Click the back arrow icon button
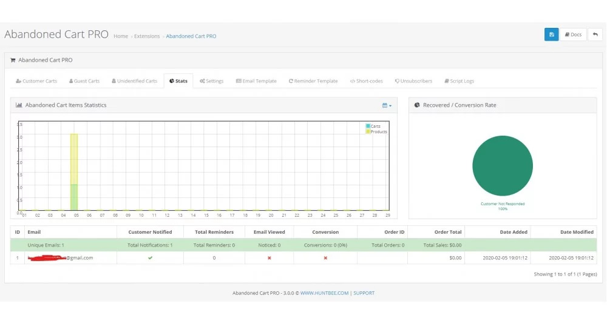The height and width of the screenshot is (324, 607). coord(595,35)
